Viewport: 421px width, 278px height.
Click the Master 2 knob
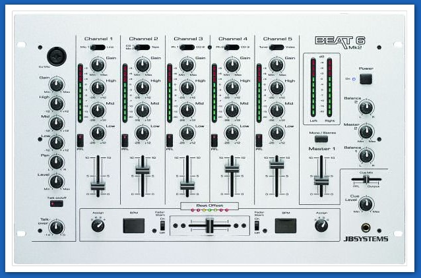[366, 132]
